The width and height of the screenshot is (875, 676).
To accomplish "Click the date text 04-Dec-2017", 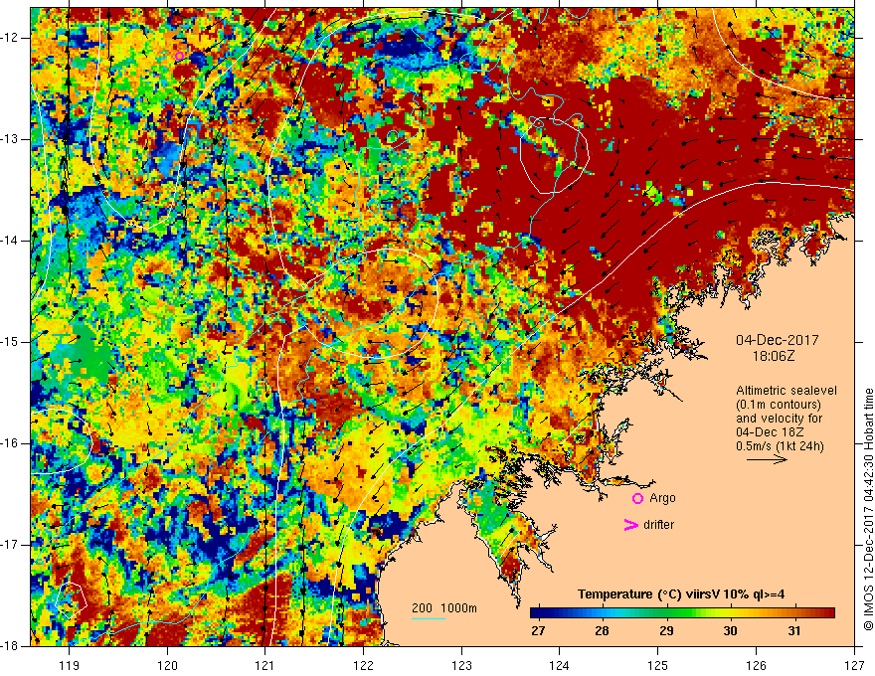I will click(x=778, y=340).
